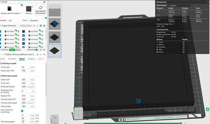The width and height of the screenshot is (210, 124).
Task: Switch to Strength tab
Action: 12,59
